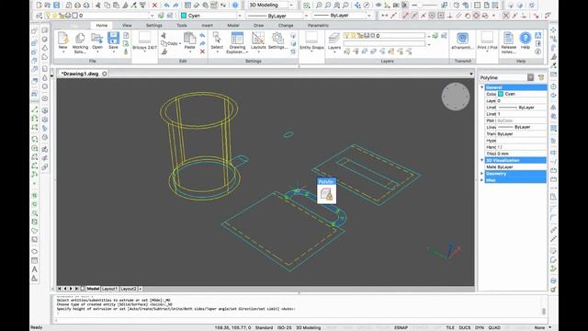This screenshot has width=588, height=331.
Task: Click the New drawing ribbon button
Action: 63,40
